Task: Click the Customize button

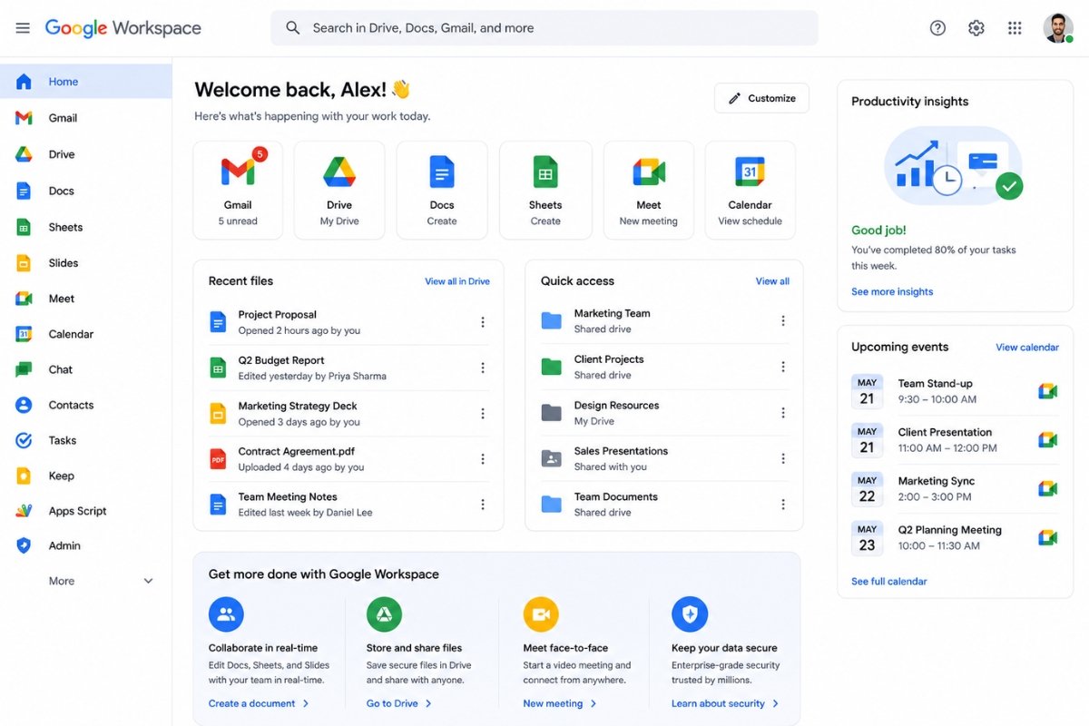Action: point(761,98)
